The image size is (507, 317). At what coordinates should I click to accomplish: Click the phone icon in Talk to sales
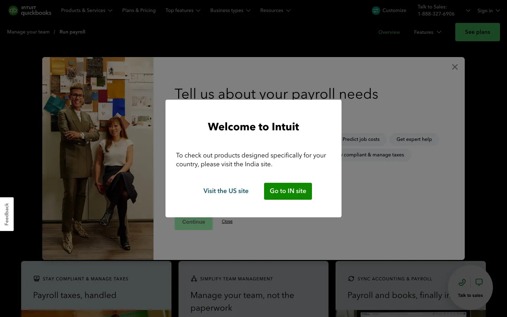pyautogui.click(x=462, y=282)
